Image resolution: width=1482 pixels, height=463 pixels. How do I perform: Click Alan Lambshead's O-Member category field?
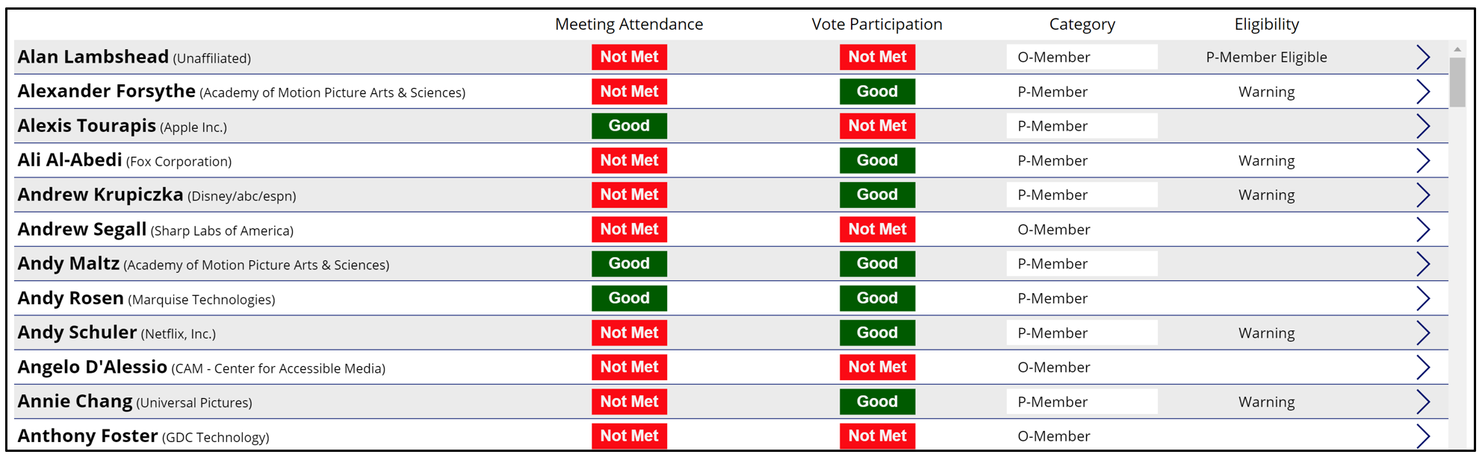click(1081, 57)
